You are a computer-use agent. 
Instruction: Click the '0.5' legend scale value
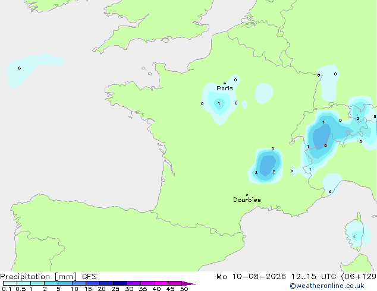coord(21,289)
